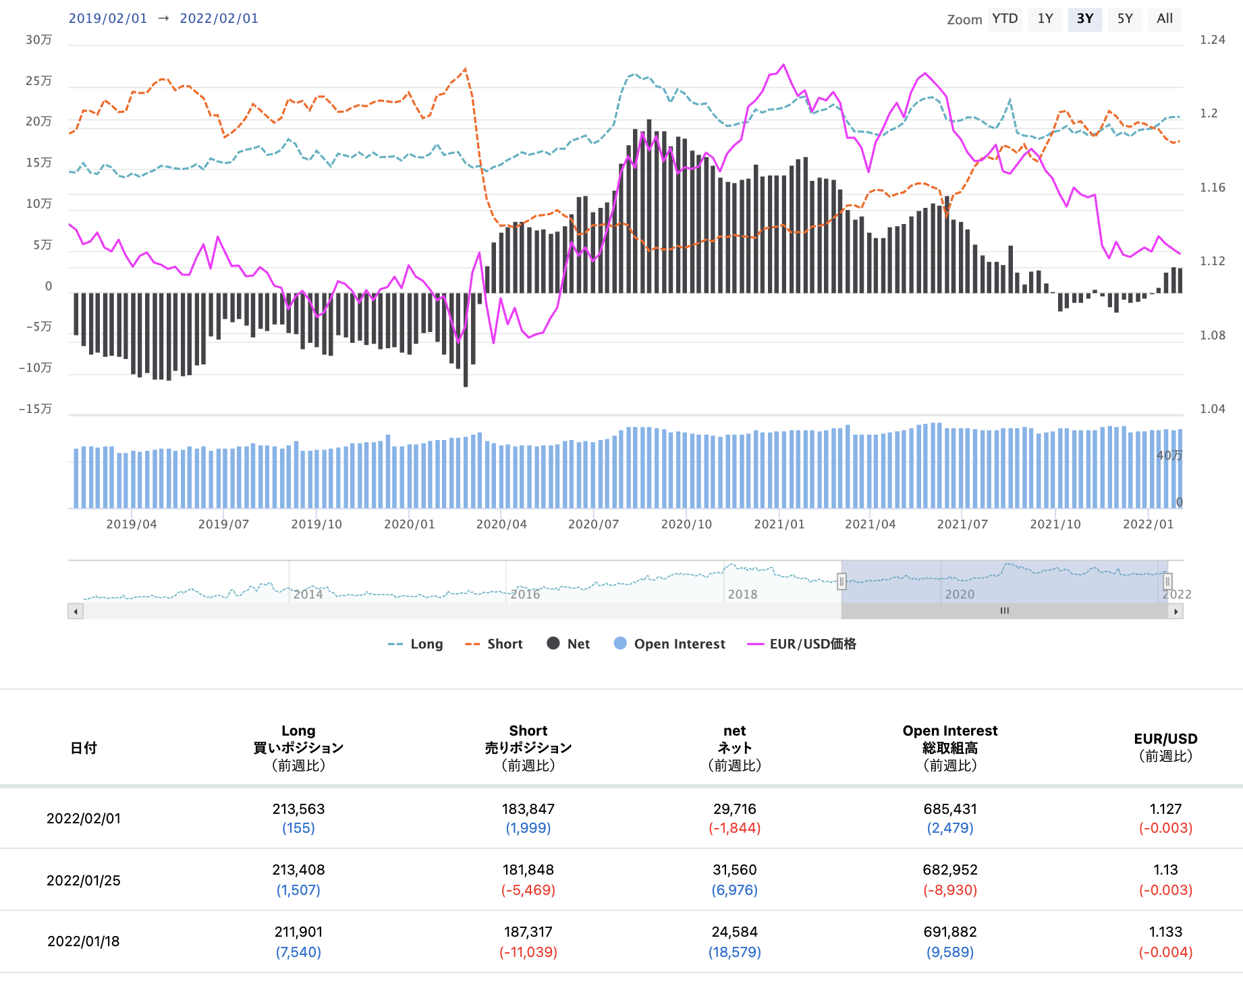
Task: Click the 2016 label in navigator
Action: (x=525, y=594)
